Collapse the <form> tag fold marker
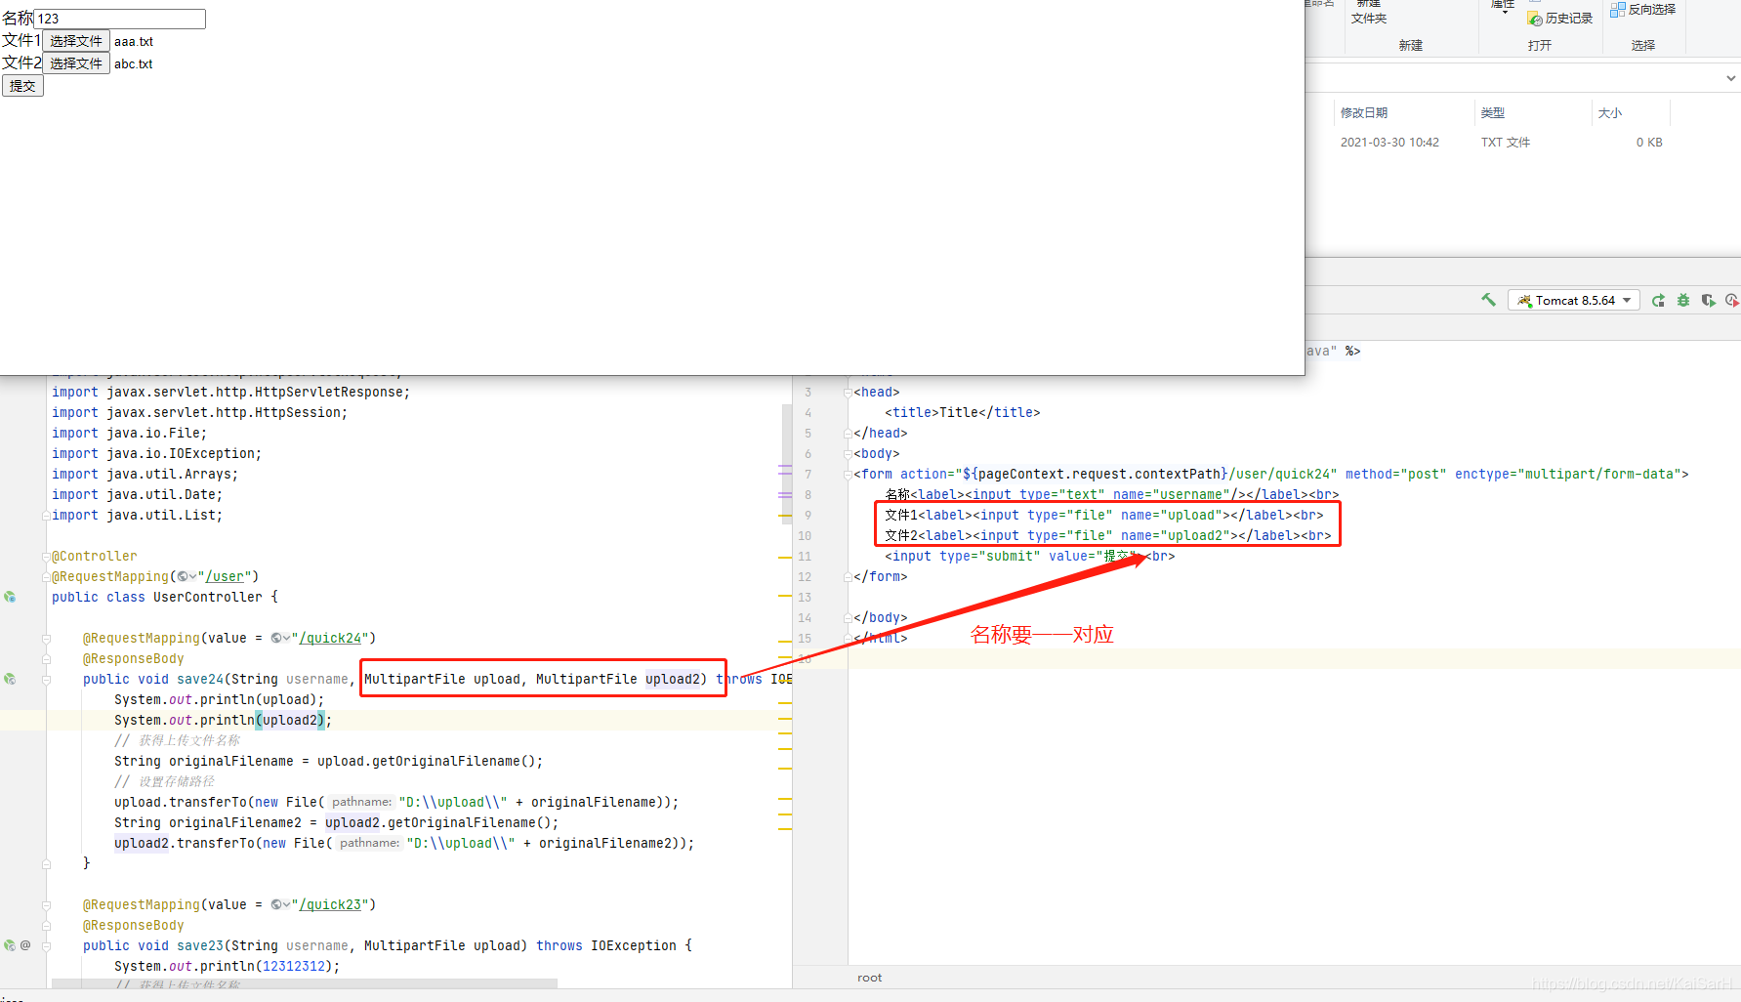 848,475
